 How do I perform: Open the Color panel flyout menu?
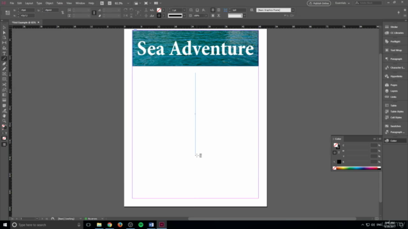click(380, 139)
